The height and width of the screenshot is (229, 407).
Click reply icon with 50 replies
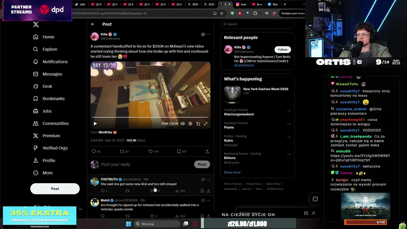pos(96,151)
